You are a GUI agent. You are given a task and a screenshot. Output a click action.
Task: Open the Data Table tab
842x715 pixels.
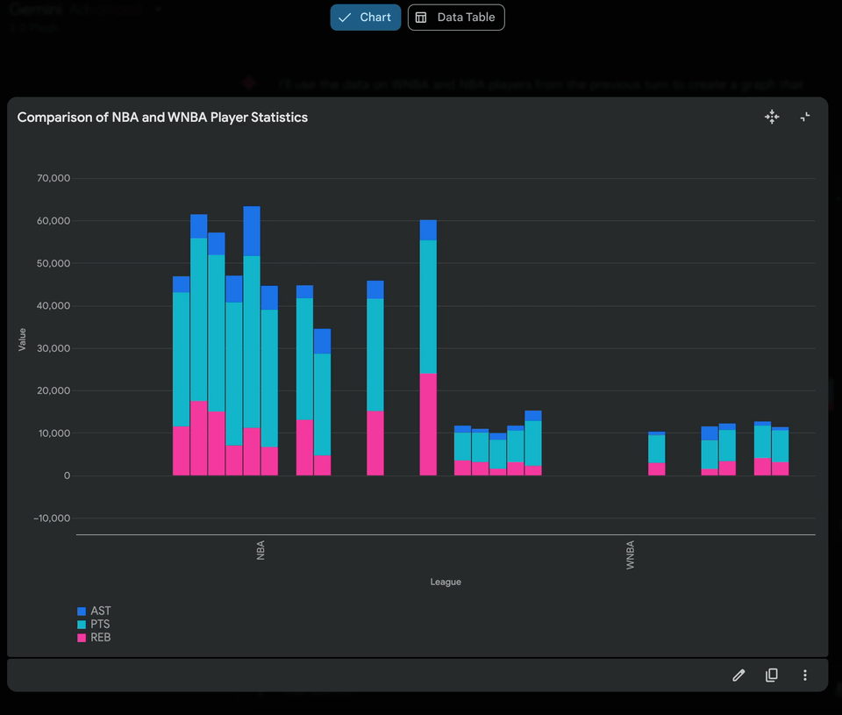456,18
